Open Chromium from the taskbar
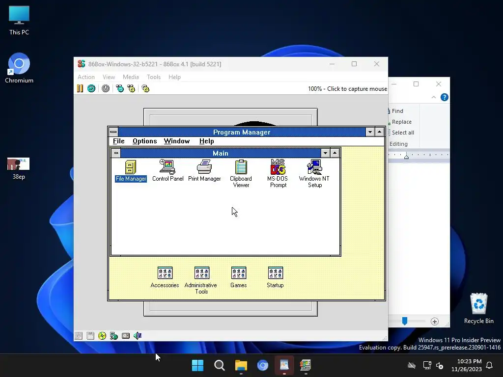The image size is (503, 377). coord(263,365)
